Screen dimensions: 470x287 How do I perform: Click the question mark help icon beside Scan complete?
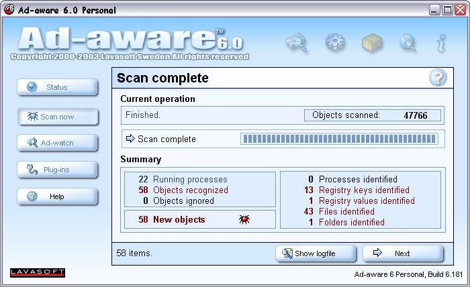[x=438, y=78]
